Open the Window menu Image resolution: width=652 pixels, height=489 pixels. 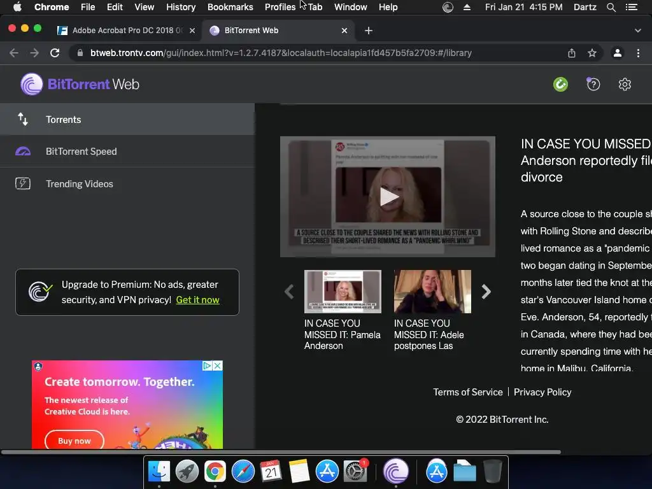click(351, 7)
